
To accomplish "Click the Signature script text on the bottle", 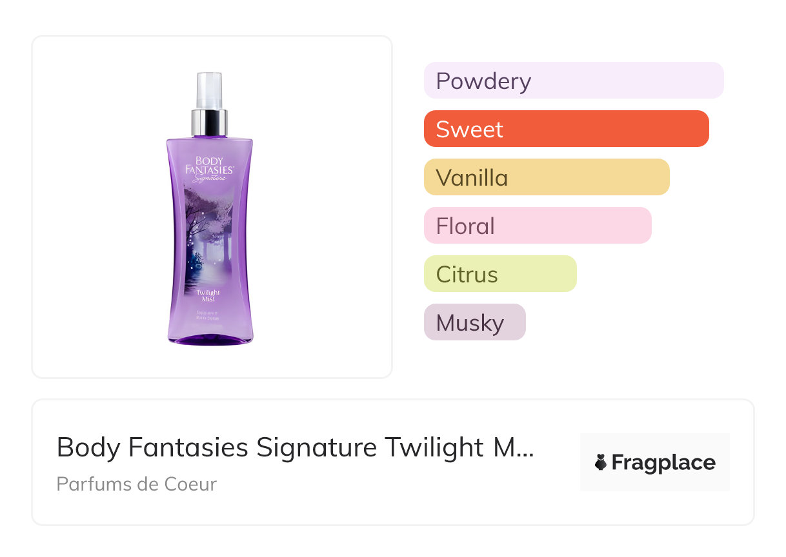I will click(209, 179).
